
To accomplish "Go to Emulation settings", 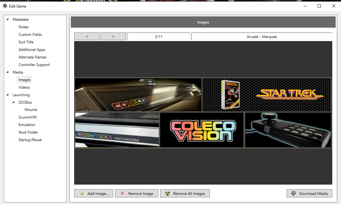I will pyautogui.click(x=27, y=125).
